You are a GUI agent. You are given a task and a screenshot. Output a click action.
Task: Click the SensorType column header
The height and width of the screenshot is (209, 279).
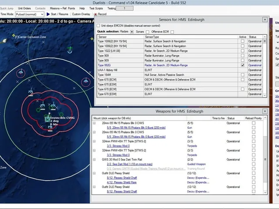pos(191,37)
